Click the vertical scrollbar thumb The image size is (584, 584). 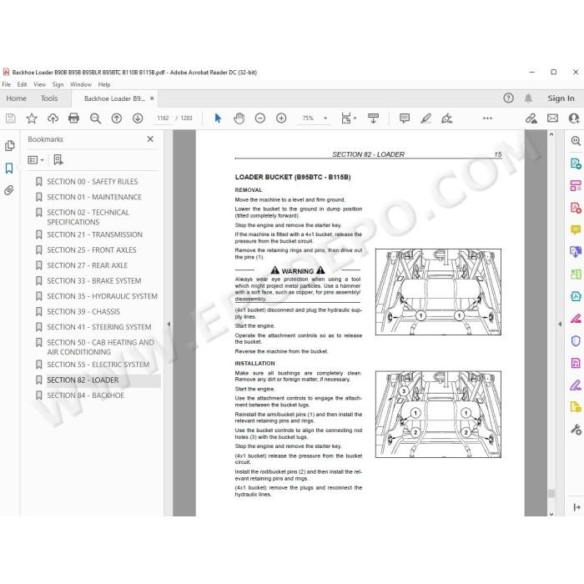tap(551, 494)
